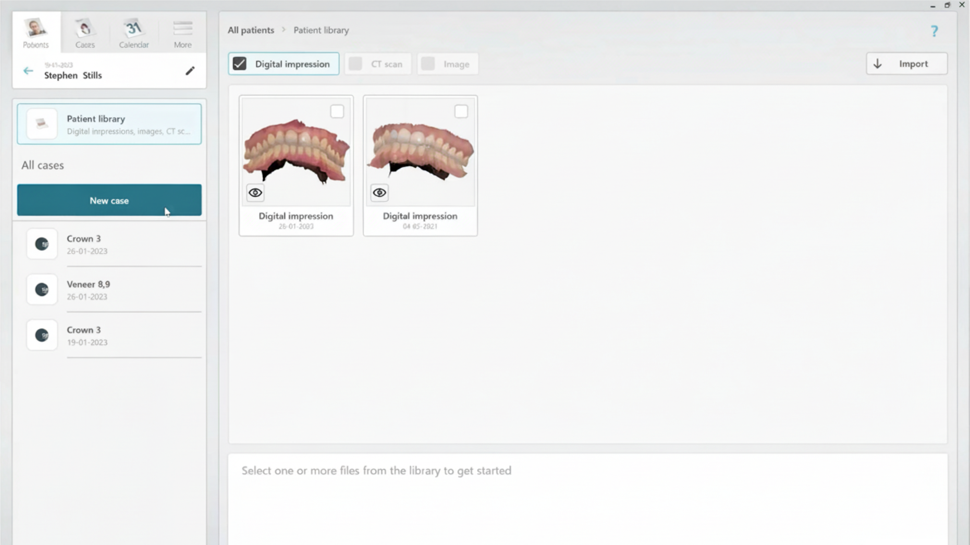Viewport: 970px width, 545px height.
Task: Preview first impression with eye icon
Action: 255,193
